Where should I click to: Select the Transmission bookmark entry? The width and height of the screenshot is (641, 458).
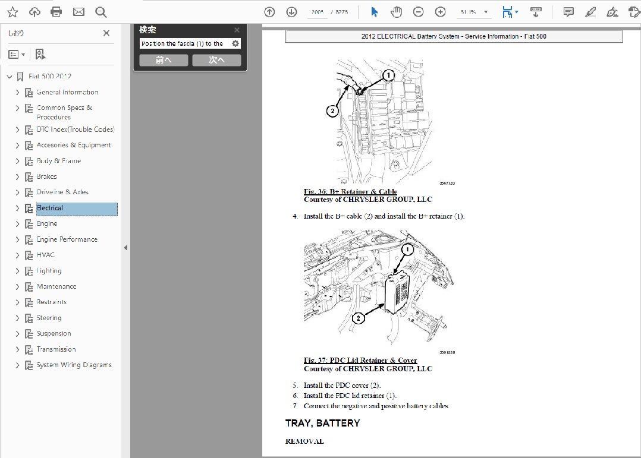point(58,349)
